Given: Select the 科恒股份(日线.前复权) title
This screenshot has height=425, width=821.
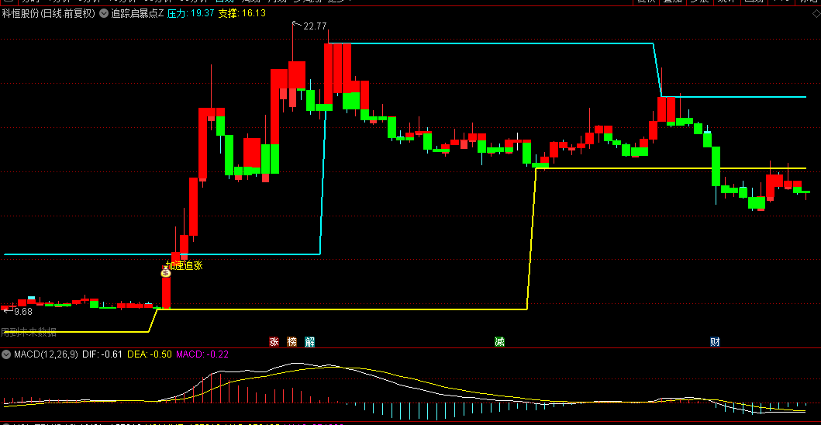Looking at the screenshot, I should [x=49, y=14].
